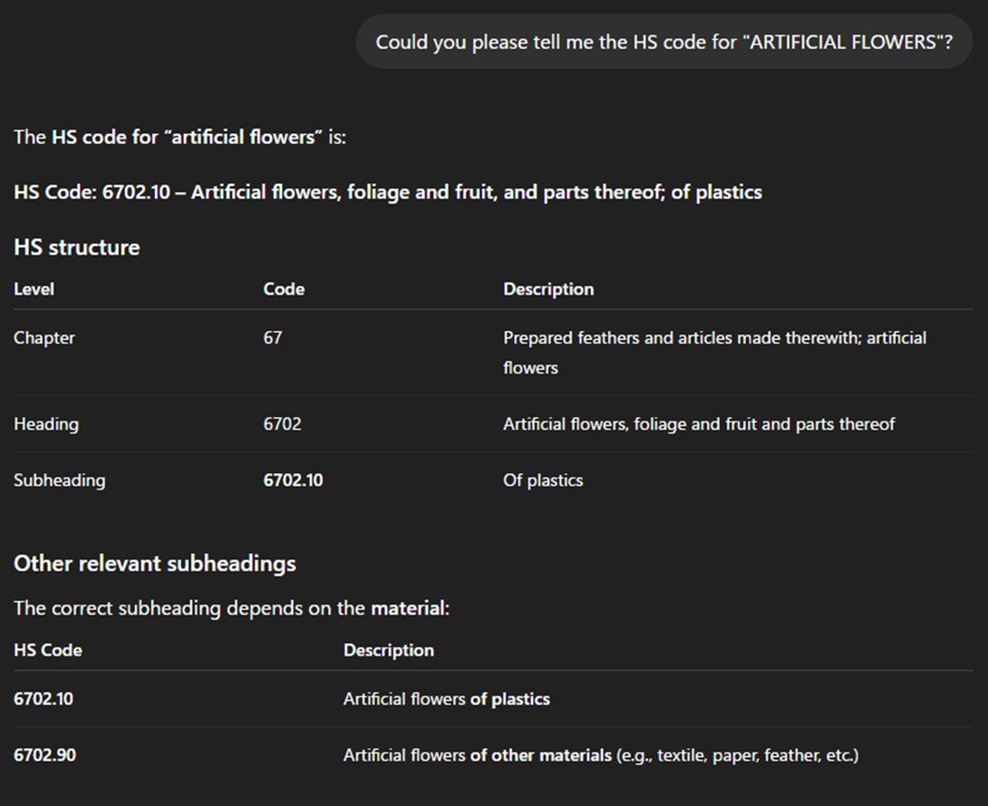Click the "Code" column header
988x806 pixels.
(284, 289)
